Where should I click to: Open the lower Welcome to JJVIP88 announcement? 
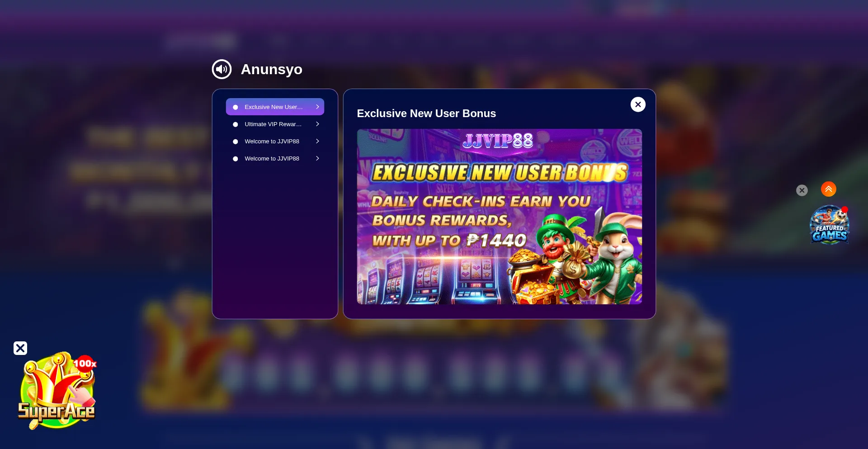point(275,158)
